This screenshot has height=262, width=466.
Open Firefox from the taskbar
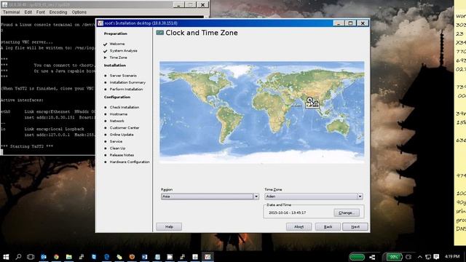(132, 257)
